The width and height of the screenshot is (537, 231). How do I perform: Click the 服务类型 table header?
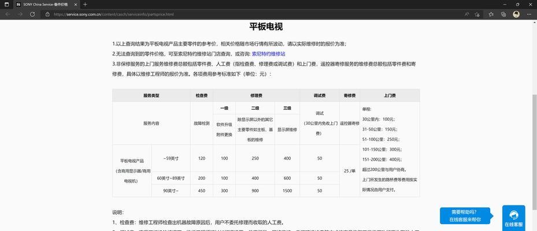click(151, 96)
